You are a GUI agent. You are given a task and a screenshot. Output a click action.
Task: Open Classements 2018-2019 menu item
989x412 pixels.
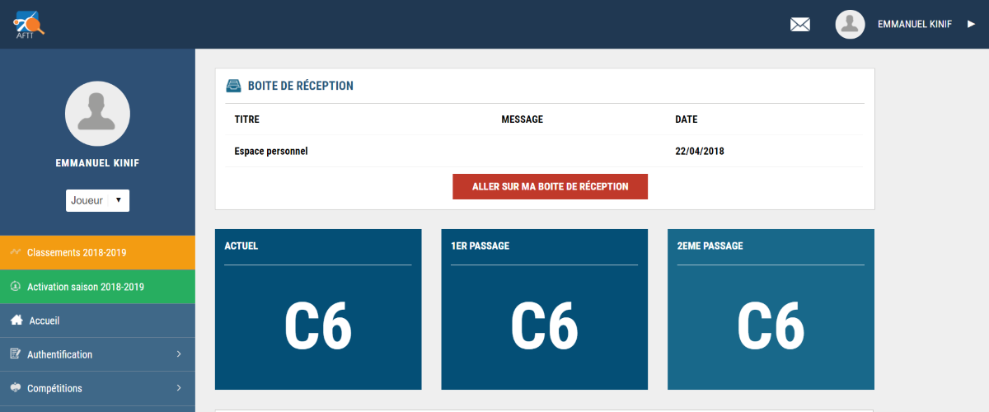click(x=77, y=253)
